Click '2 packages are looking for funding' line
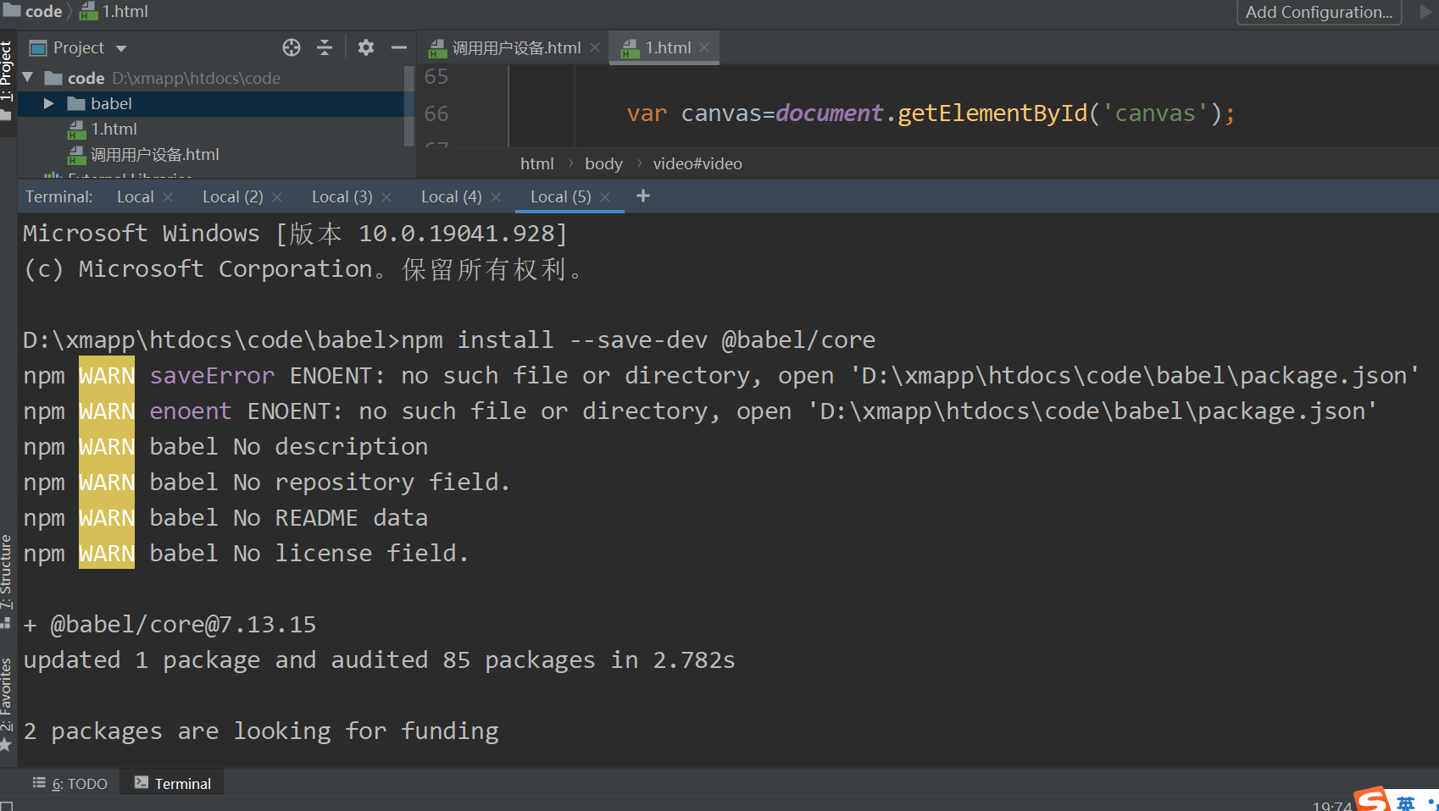The image size is (1439, 811). (261, 731)
